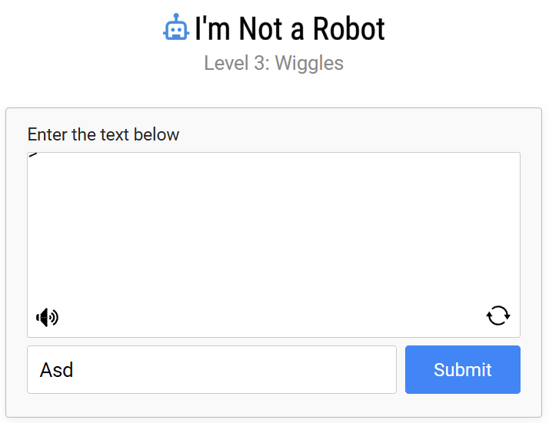This screenshot has width=549, height=423.
Task: Click the empty area right of 'Asd' text
Action: pyautogui.click(x=235, y=369)
